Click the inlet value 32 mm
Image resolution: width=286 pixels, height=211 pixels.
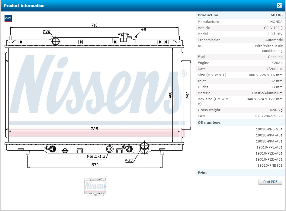click(x=277, y=81)
